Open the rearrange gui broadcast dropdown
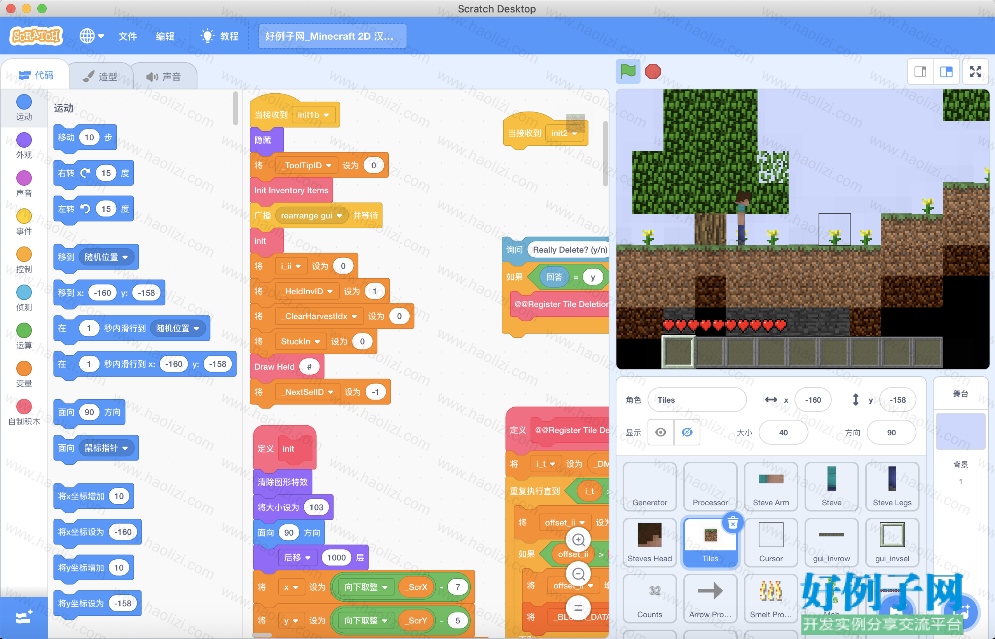 point(311,215)
